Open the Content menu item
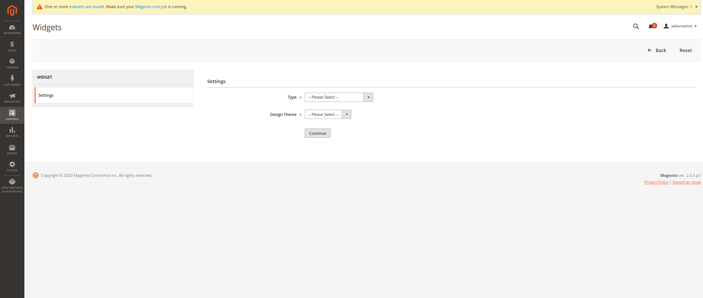 [x=12, y=115]
